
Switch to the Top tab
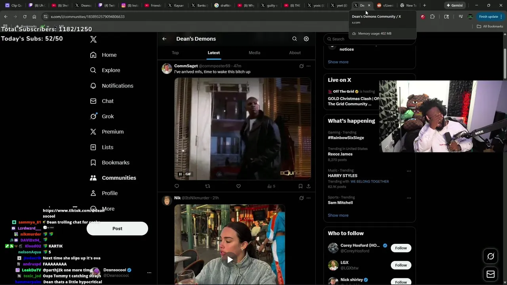pyautogui.click(x=175, y=53)
